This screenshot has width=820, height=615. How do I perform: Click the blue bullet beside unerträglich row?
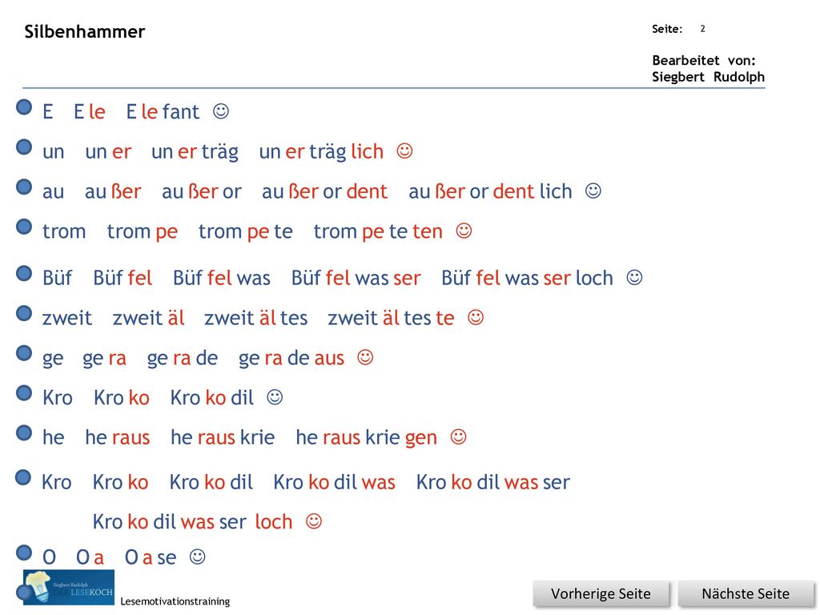click(24, 147)
